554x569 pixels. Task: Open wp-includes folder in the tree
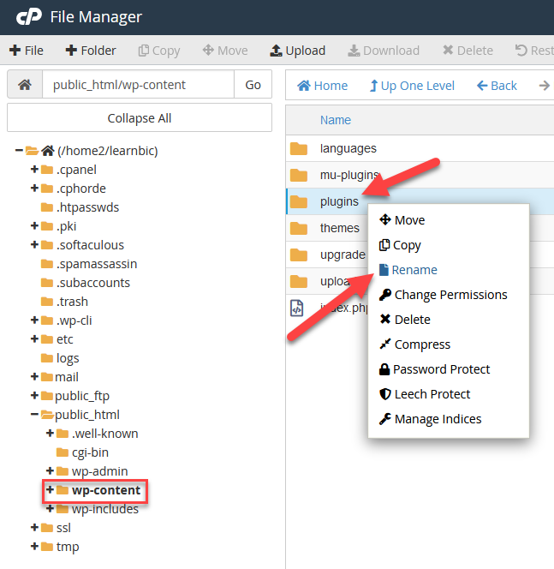105,509
